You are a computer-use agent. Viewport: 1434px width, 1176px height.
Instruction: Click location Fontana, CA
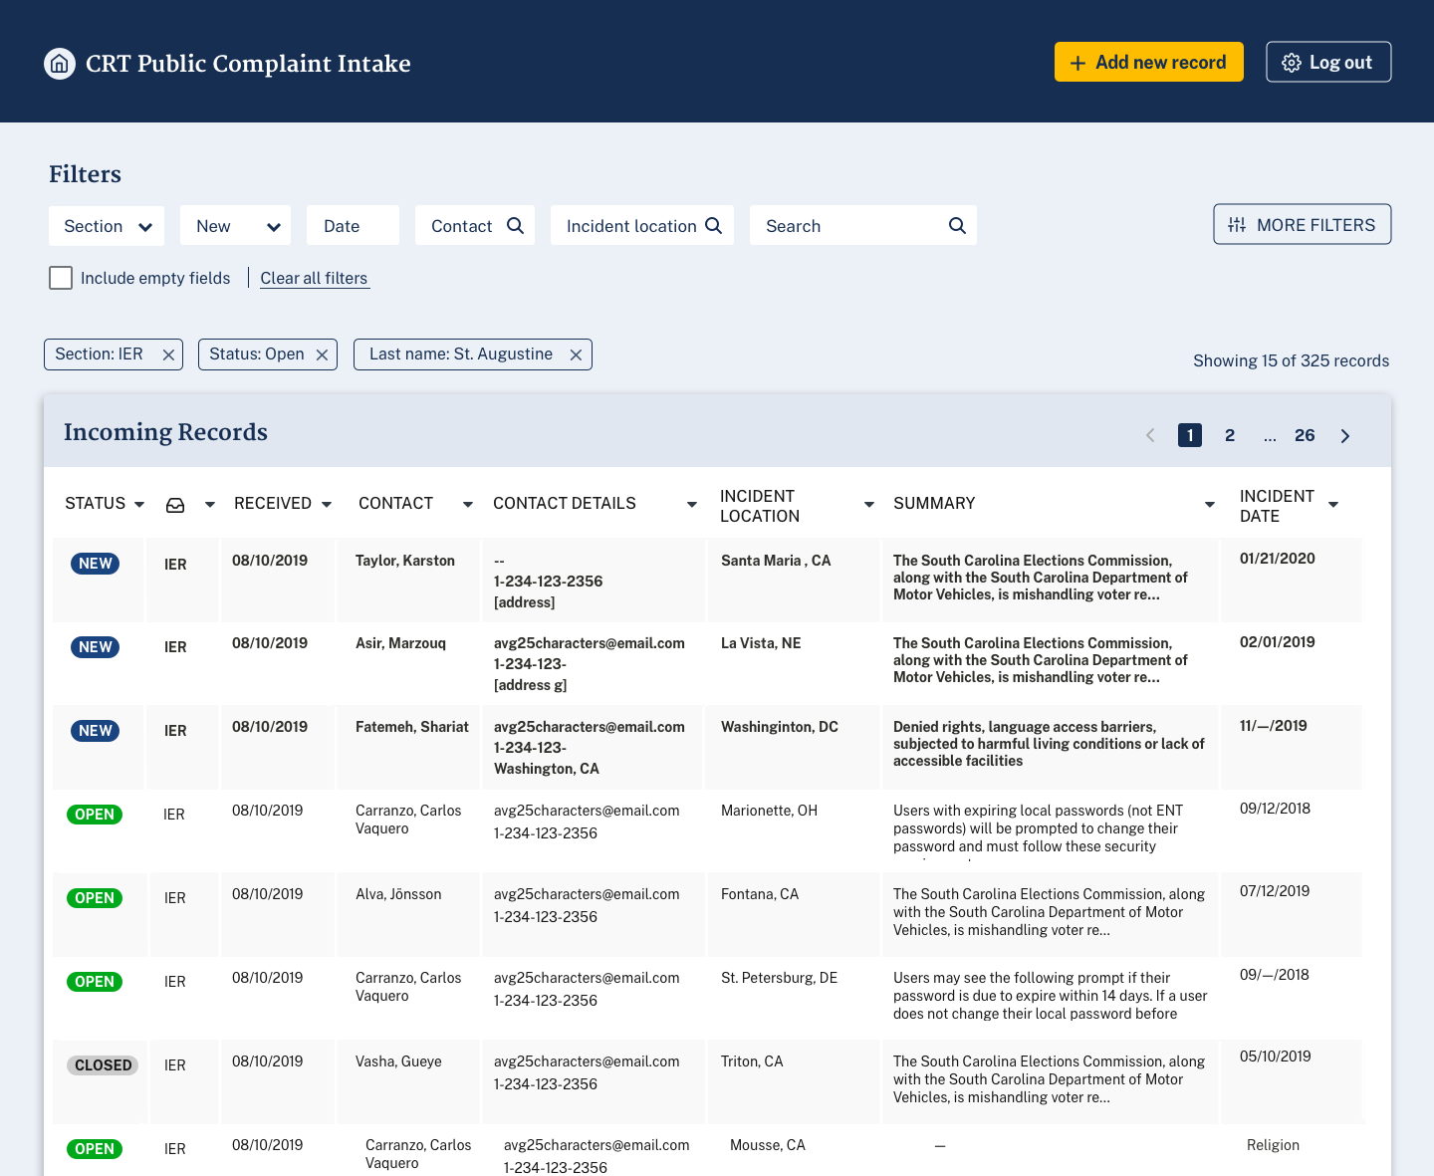pos(760,894)
